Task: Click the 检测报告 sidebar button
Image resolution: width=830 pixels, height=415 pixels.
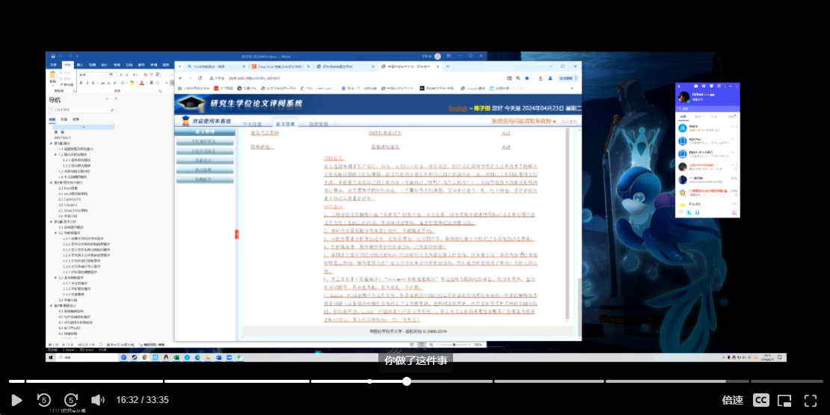Action: (x=204, y=179)
